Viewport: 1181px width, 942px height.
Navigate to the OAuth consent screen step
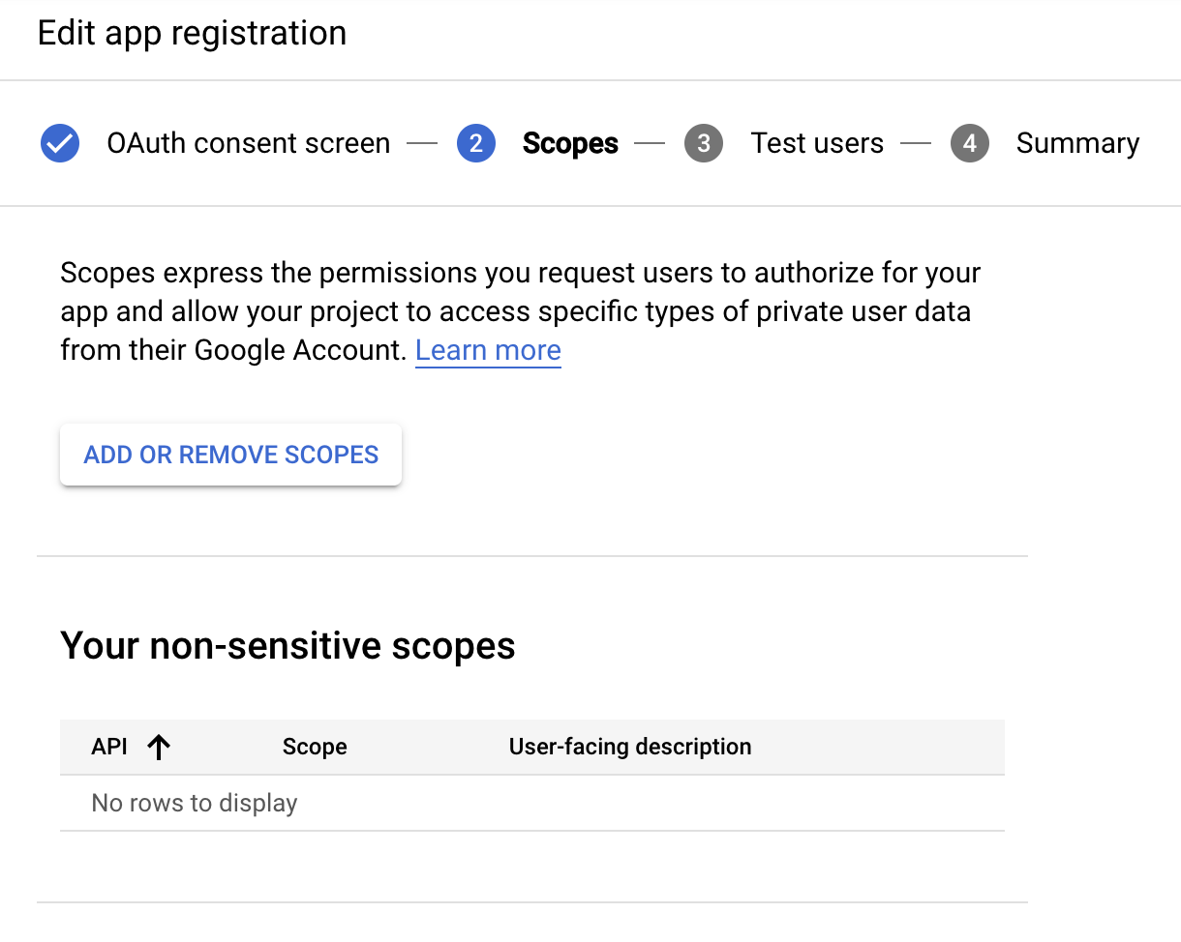[x=248, y=142]
